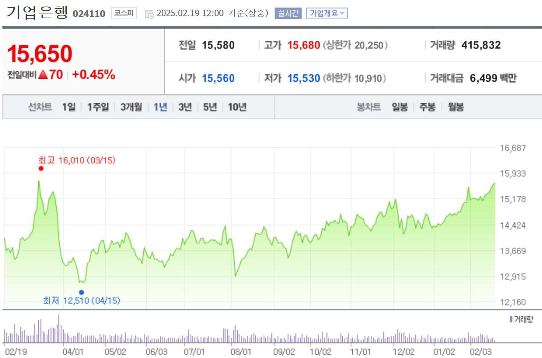The image size is (542, 358).
Task: Click the 12,915 y-axis label
Action: tap(513, 277)
